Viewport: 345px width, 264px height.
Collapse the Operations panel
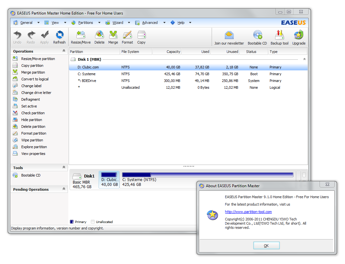[64, 51]
